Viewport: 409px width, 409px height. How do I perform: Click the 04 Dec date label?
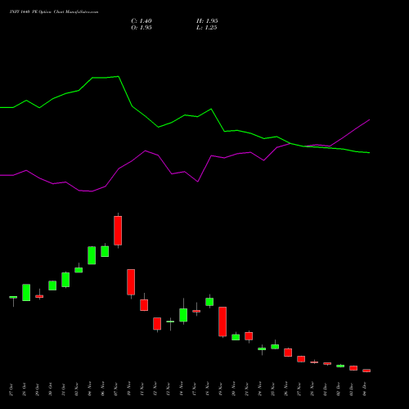[x=365, y=389]
